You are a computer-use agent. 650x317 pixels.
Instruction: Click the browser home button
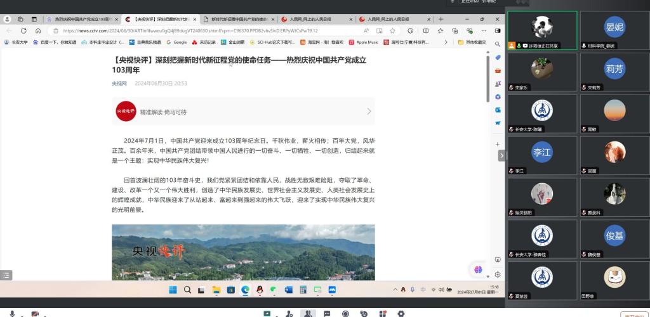point(38,30)
